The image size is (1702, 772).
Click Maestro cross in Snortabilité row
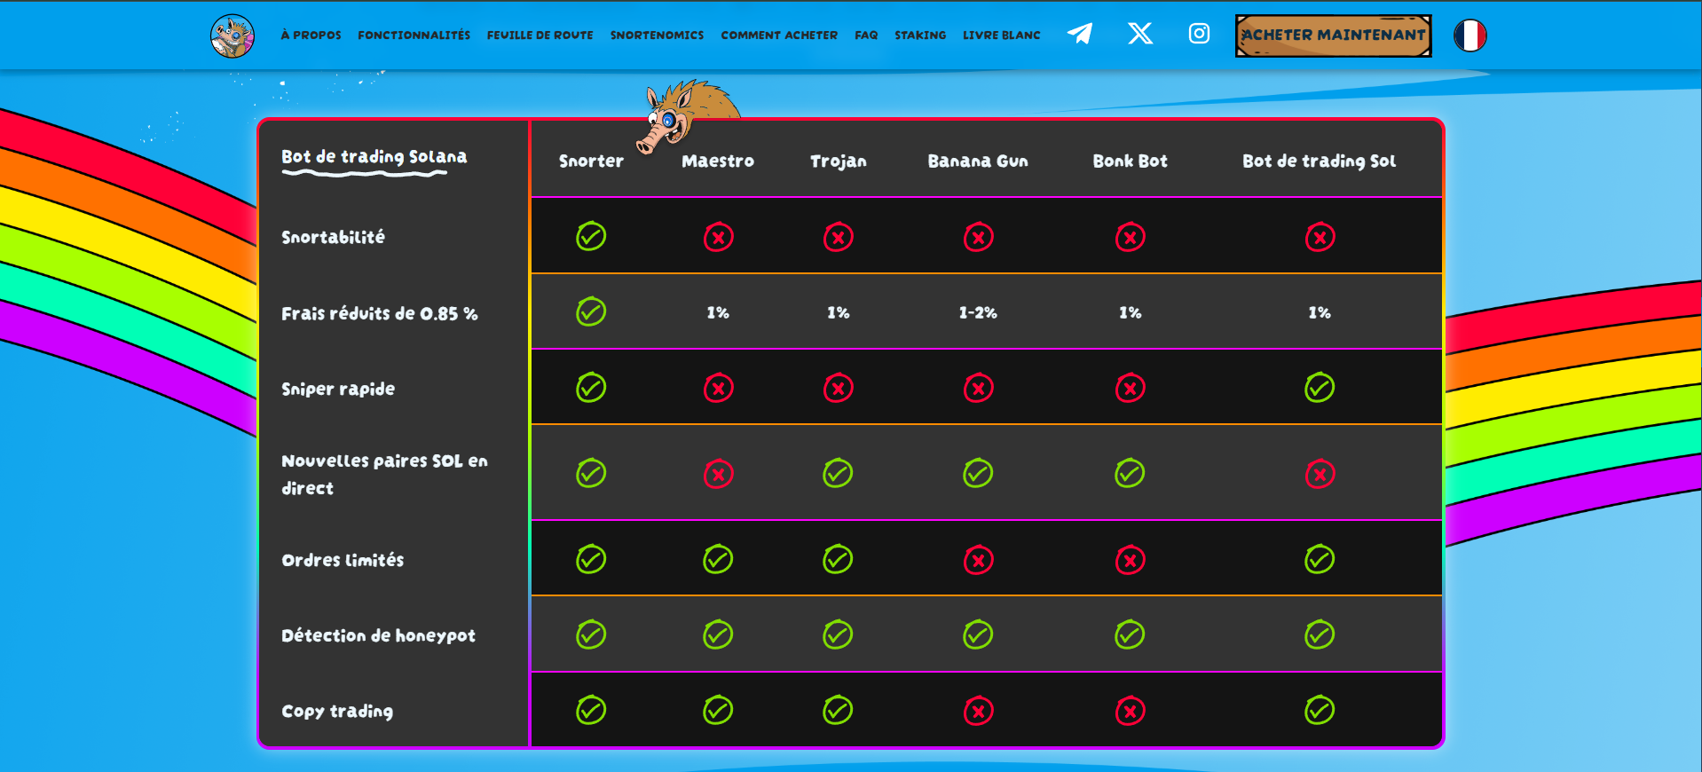[718, 237]
